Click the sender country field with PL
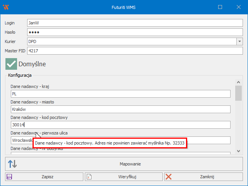This screenshot has width=248, height=186. [x=121, y=94]
